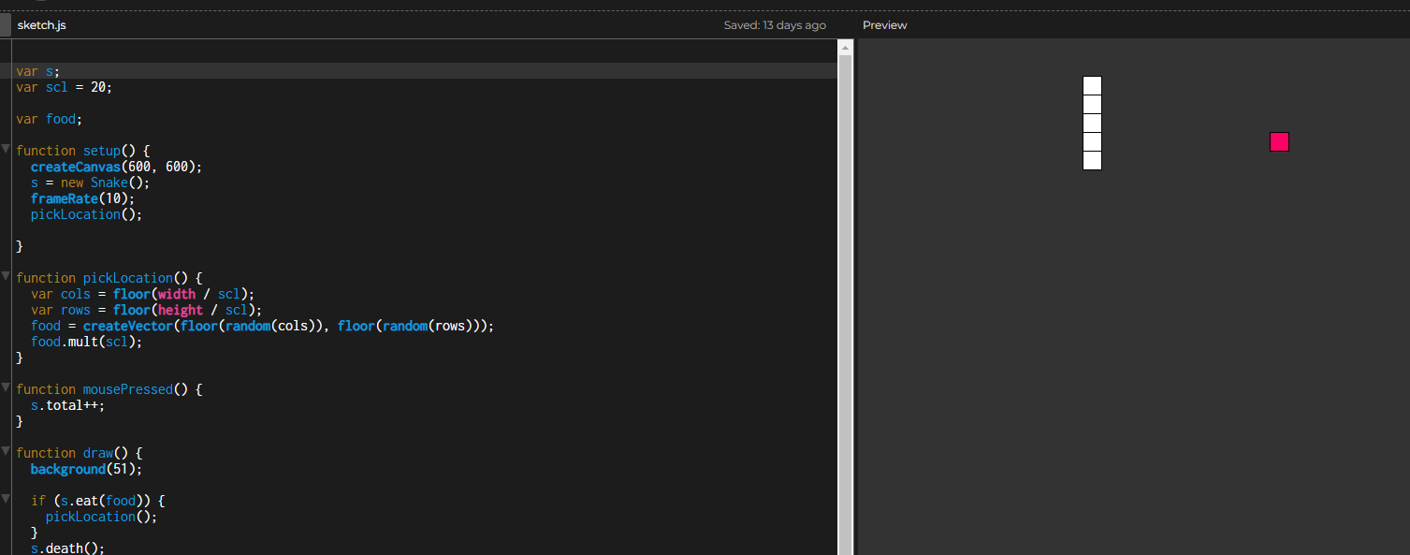Click the background(51) line in draw
This screenshot has width=1410, height=555.
point(87,469)
